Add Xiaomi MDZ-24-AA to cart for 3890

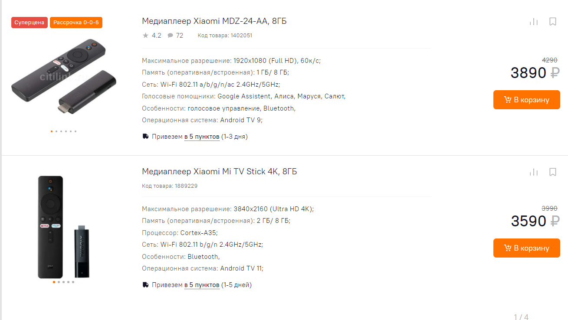tap(527, 100)
